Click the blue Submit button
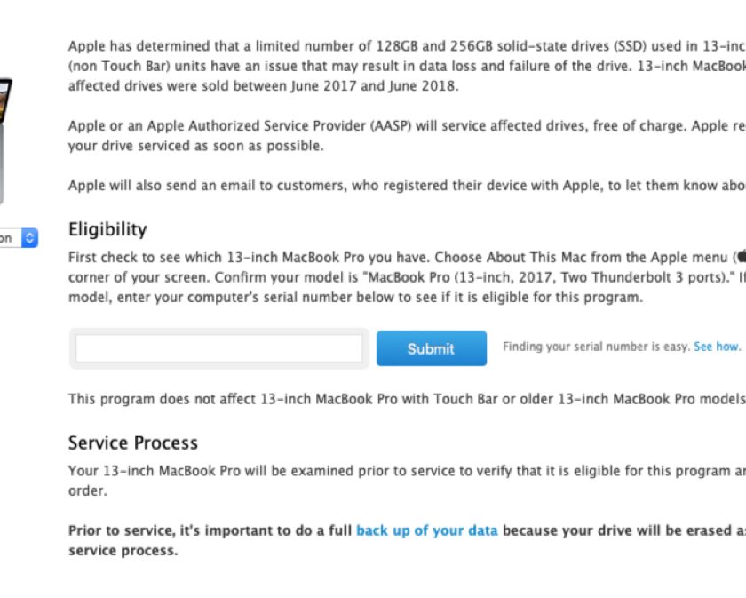Viewport: 746px width, 598px height. coord(431,348)
